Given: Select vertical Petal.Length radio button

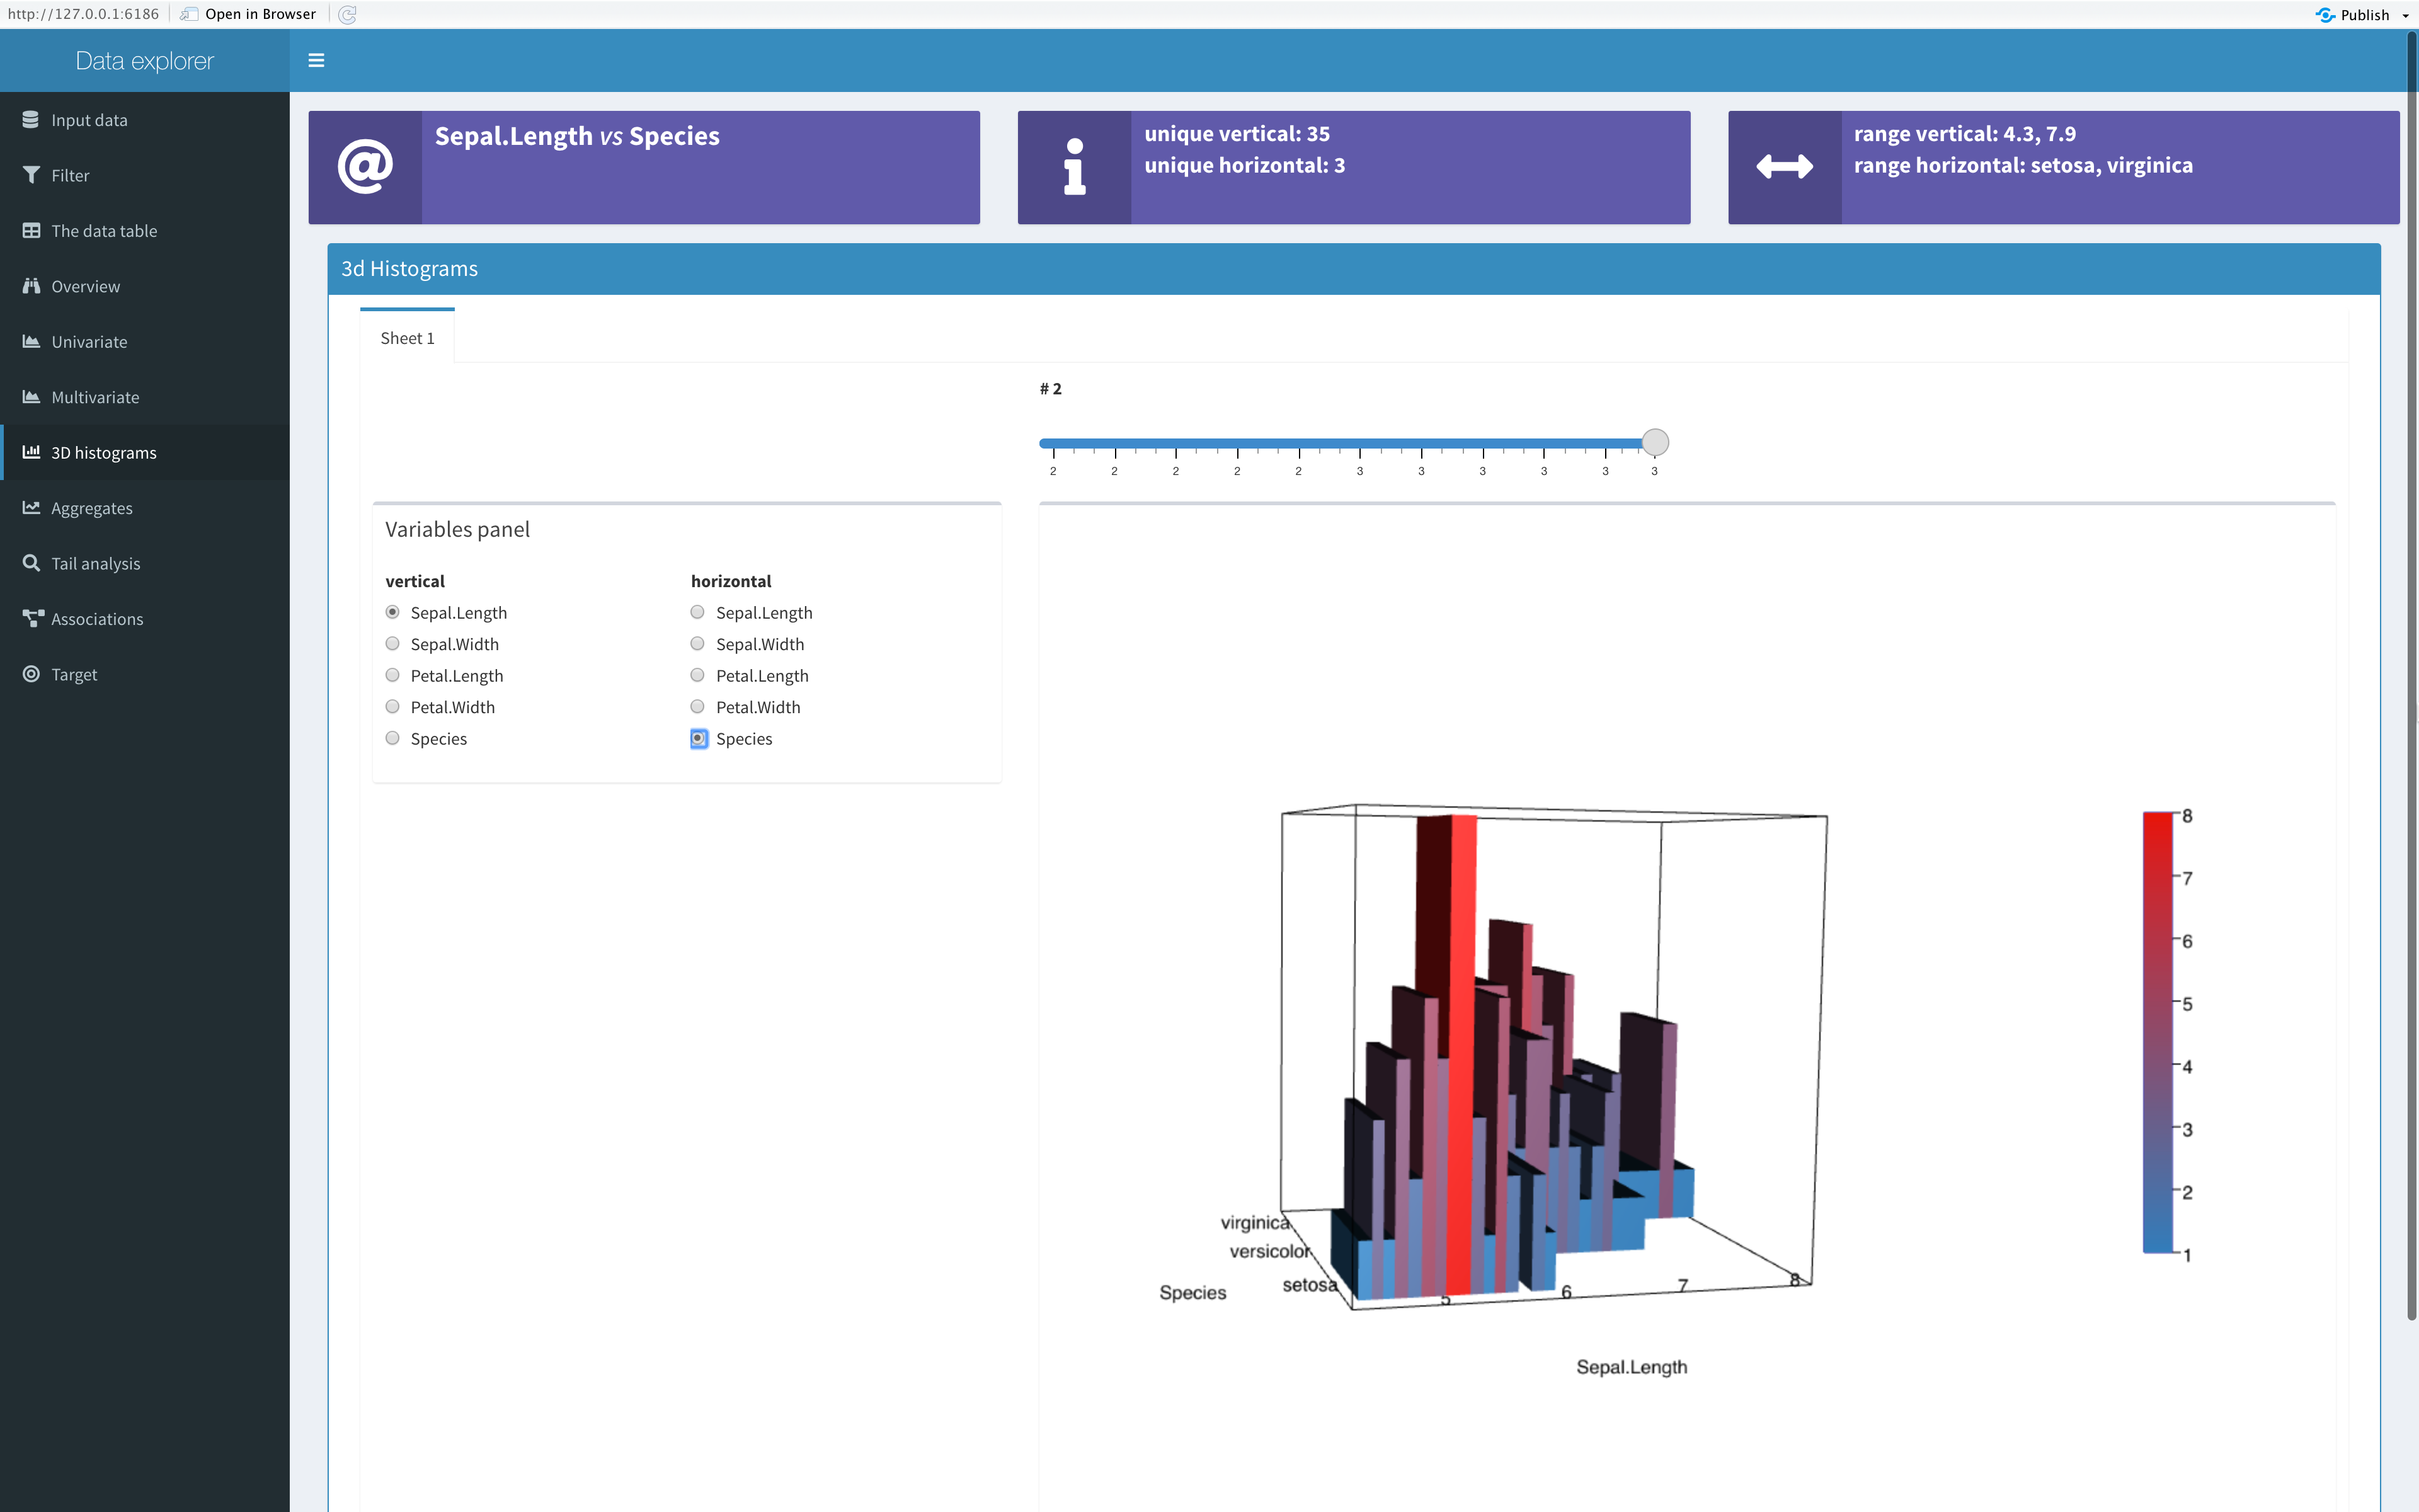Looking at the screenshot, I should 393,675.
